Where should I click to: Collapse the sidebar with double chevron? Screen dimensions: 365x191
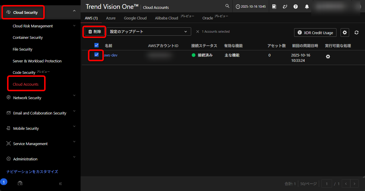(60, 184)
